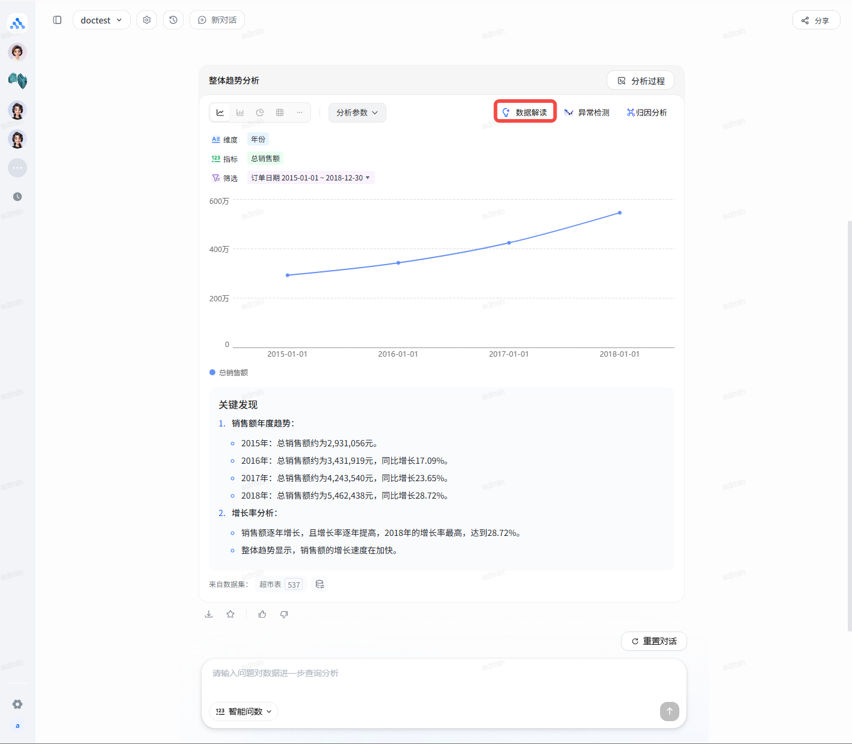Click the 来自数据集 label
Viewport: 852px width, 744px height.
[x=229, y=585]
